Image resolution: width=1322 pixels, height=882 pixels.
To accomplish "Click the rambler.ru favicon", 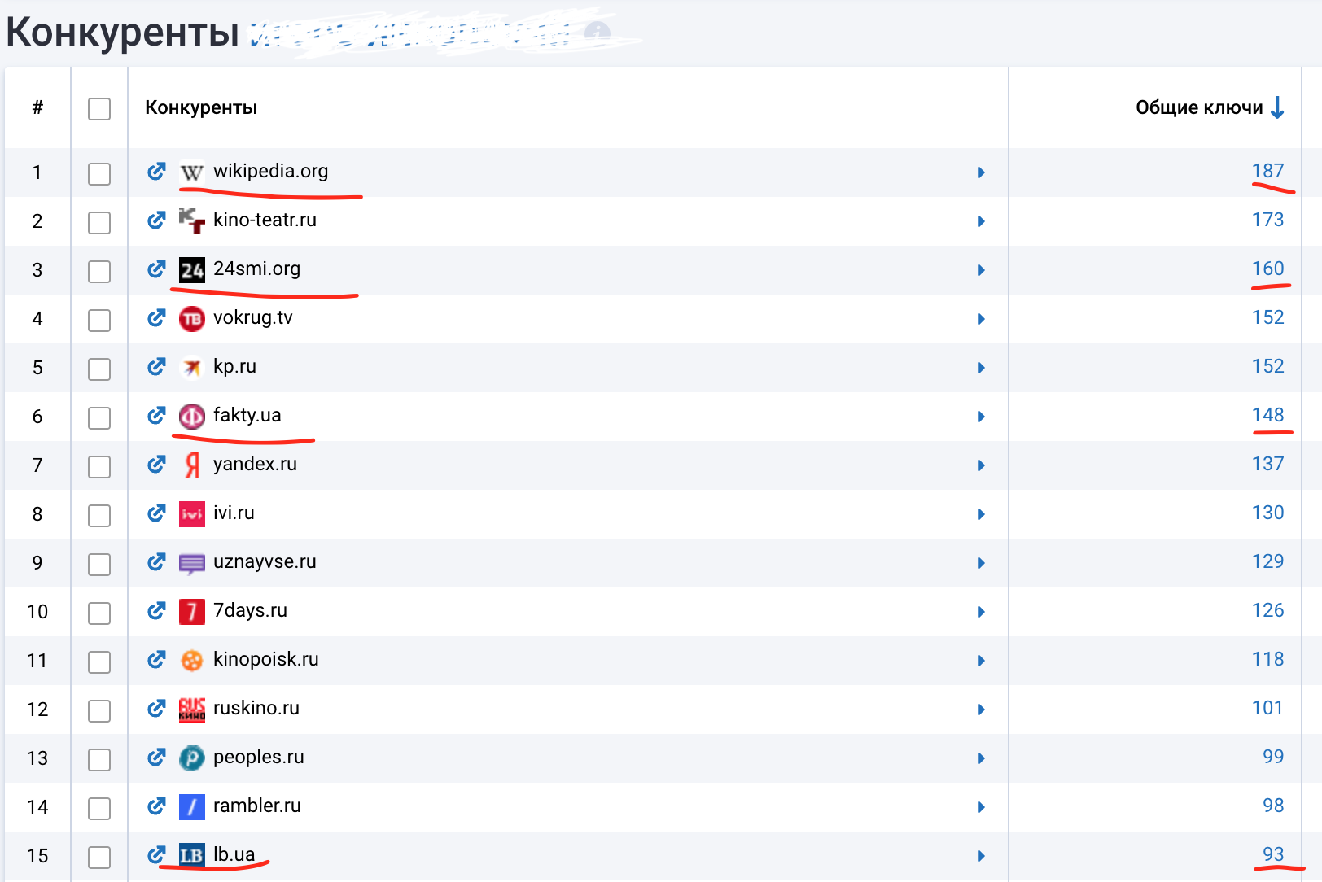I will click(191, 807).
